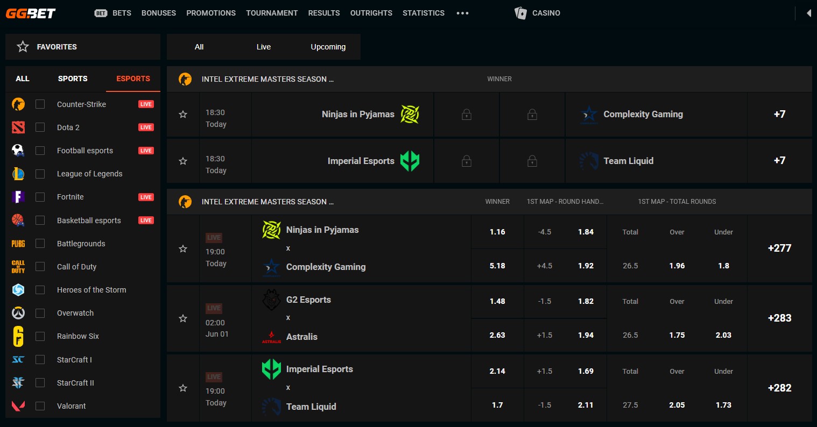Viewport: 817px width, 427px height.
Task: Click the GG.BET logo
Action: pos(31,13)
